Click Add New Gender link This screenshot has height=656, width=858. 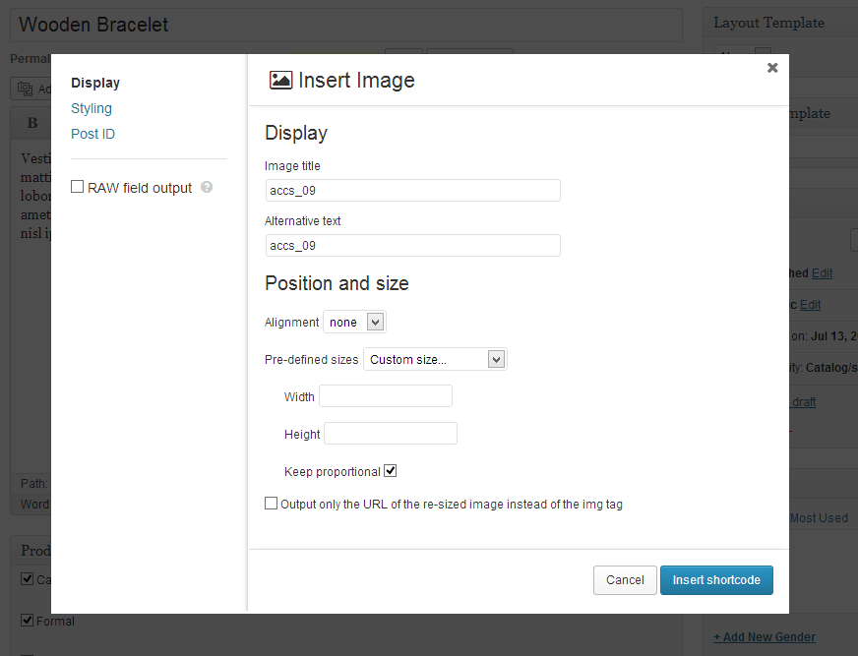[x=765, y=637]
